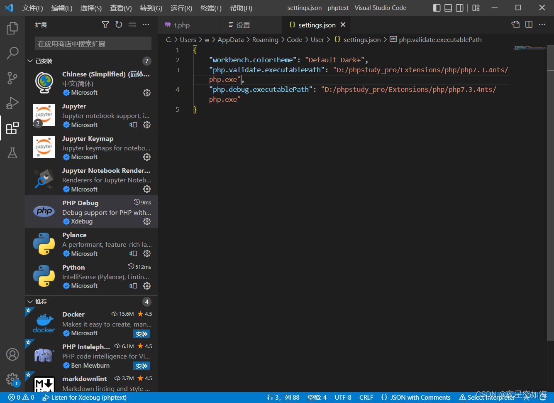Refresh the extensions list
Screen dimensions: 554x403
coord(119,25)
